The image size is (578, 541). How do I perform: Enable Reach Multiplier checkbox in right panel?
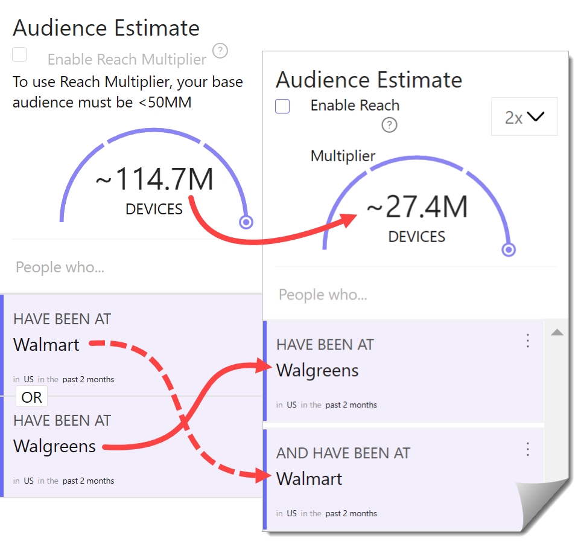pos(282,106)
